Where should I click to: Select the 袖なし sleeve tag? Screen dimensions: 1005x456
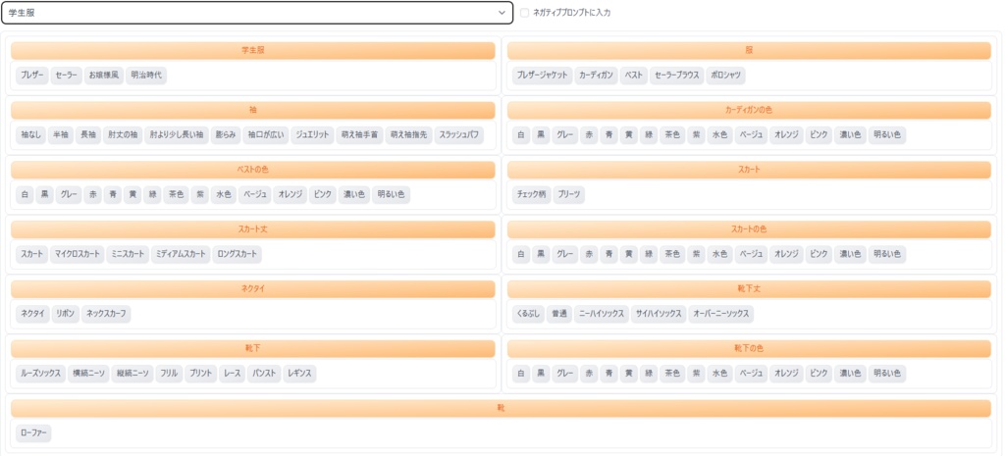pos(30,135)
